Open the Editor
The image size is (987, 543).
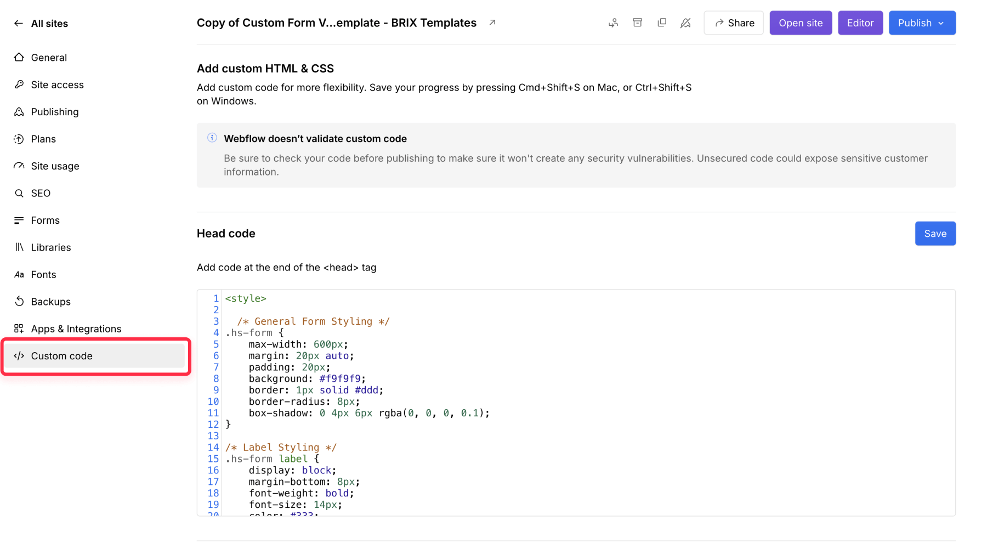[x=860, y=23]
